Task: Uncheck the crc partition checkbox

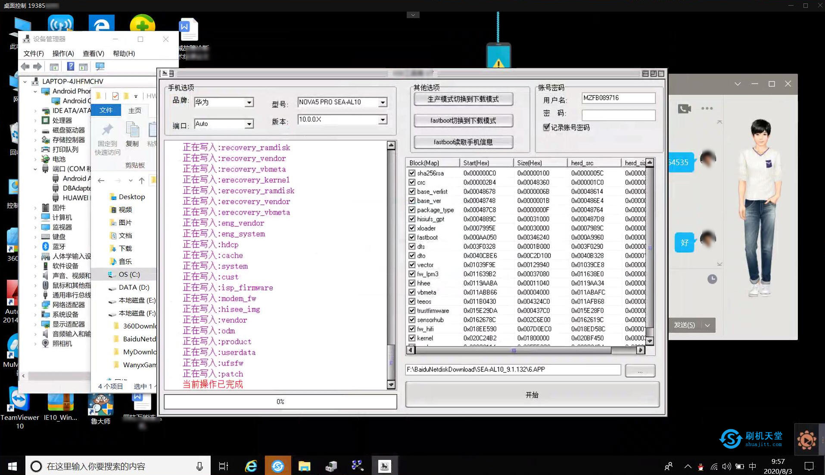Action: point(412,182)
